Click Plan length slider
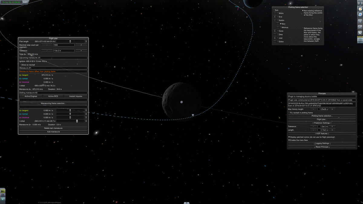The image size is (363, 204). [70, 41]
